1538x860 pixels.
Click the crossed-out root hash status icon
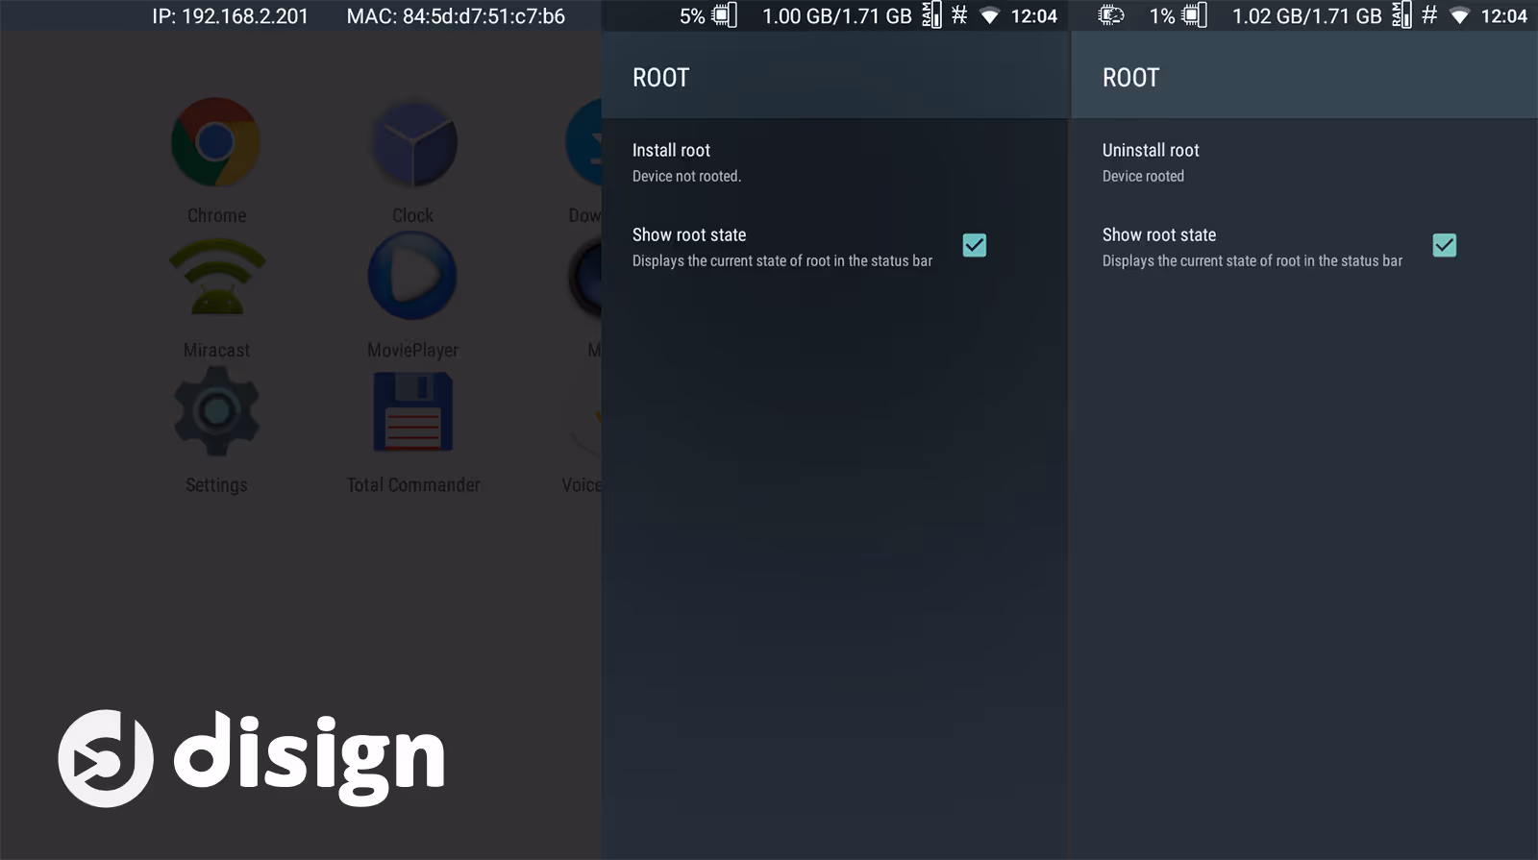click(x=959, y=15)
